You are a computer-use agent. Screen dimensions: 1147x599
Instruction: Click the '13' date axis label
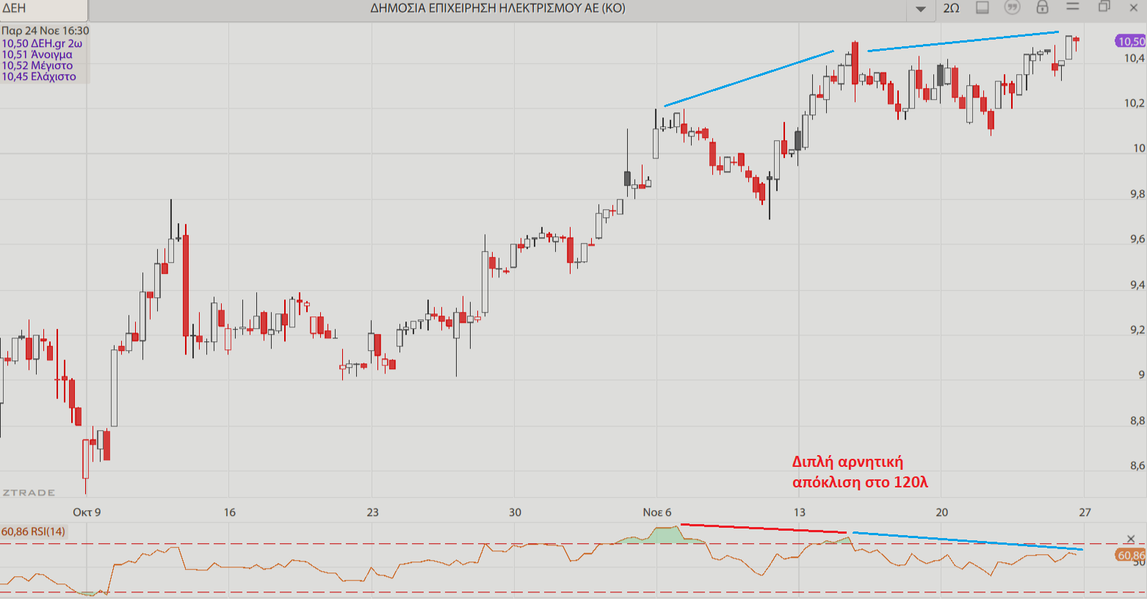click(x=799, y=512)
